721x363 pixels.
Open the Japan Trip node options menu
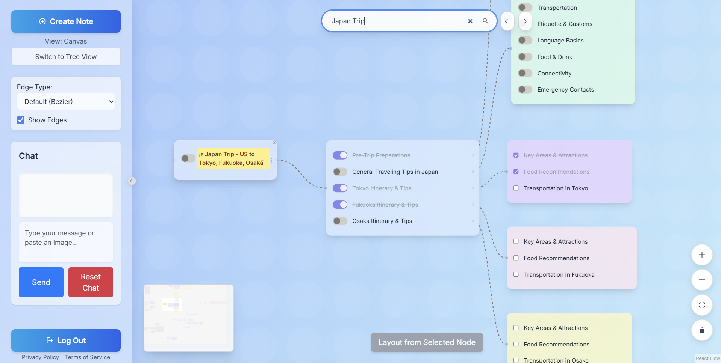click(x=271, y=160)
